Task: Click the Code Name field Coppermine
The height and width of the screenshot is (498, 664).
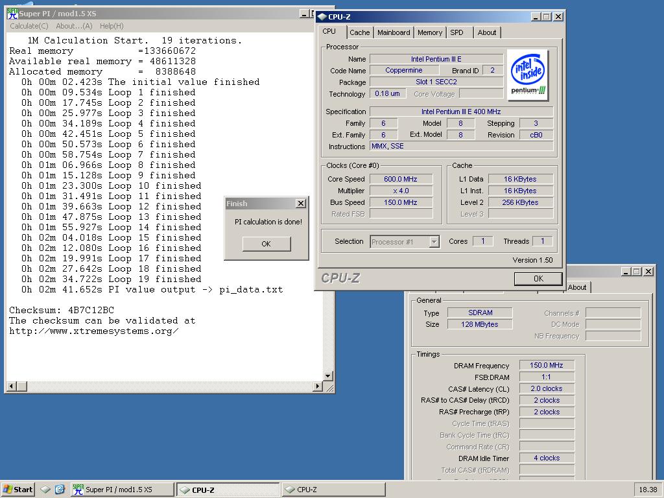Action: (403, 70)
